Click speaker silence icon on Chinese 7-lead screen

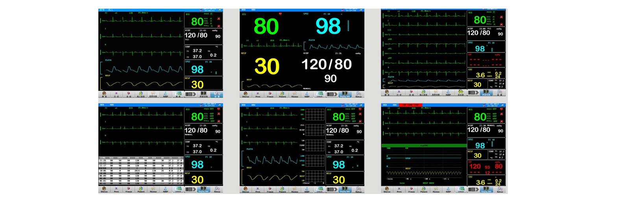point(387,93)
